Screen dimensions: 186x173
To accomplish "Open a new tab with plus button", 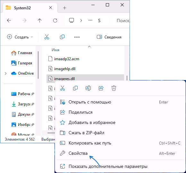I will (x=65, y=8).
